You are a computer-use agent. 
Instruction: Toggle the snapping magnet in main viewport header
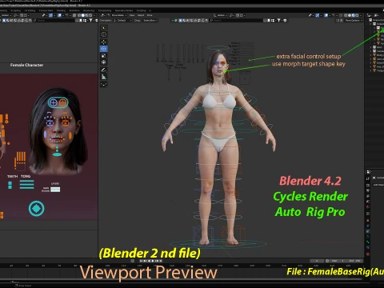click(238, 15)
